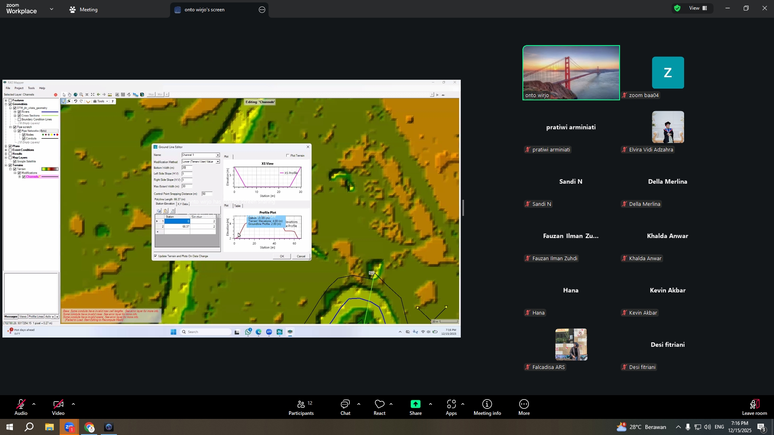The width and height of the screenshot is (774, 435).
Task: Click the Leave room icon
Action: click(755, 404)
